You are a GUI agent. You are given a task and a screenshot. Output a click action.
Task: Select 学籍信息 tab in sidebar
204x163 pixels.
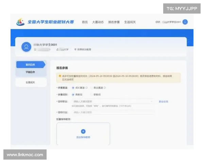coord(31,72)
